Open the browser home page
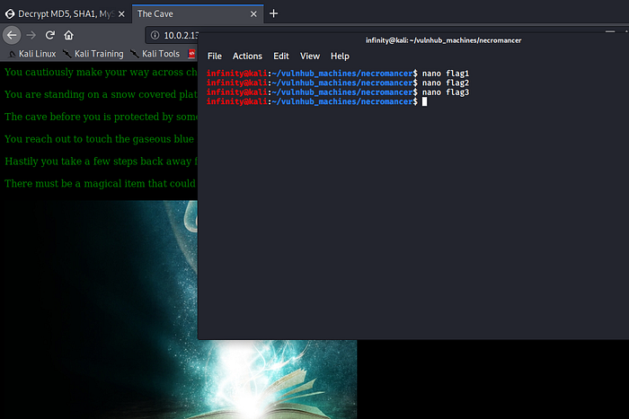The image size is (629, 419). [x=70, y=35]
